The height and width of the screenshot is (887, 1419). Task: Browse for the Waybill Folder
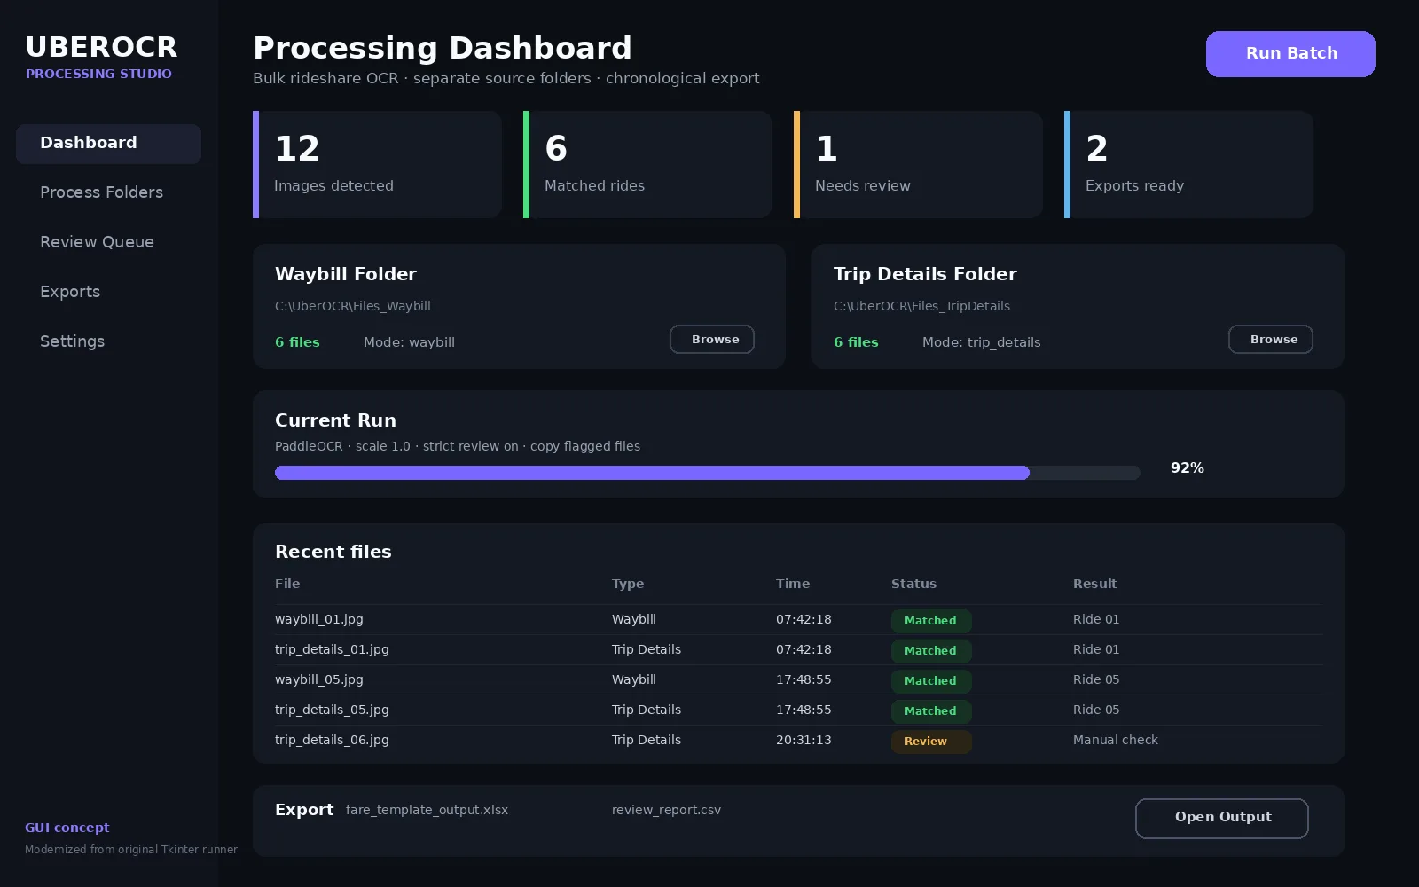(712, 339)
